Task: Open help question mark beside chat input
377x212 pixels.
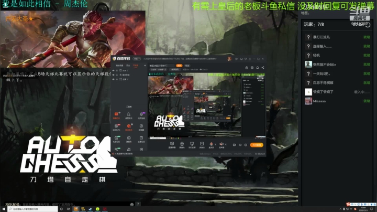Action: coord(138,204)
